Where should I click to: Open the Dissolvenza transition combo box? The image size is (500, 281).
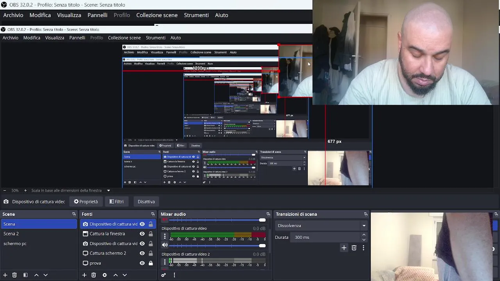(x=321, y=226)
